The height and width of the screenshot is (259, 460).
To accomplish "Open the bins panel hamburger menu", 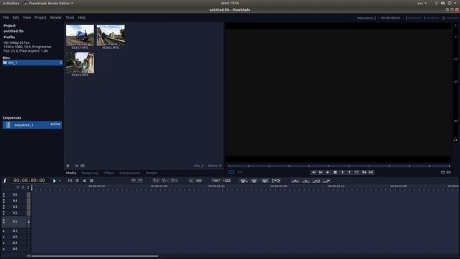I will [68, 165].
